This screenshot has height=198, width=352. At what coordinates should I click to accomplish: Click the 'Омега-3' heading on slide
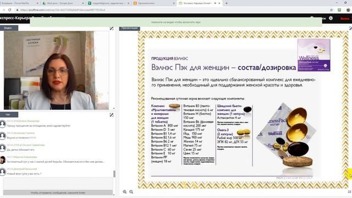[223, 130]
